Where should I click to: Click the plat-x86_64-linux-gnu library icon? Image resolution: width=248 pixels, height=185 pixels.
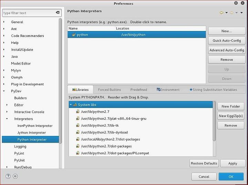click(x=77, y=118)
